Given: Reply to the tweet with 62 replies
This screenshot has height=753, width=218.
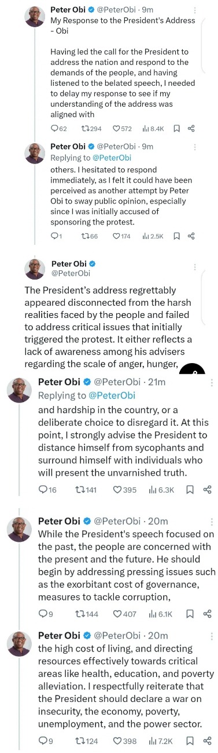Looking at the screenshot, I should point(58,128).
